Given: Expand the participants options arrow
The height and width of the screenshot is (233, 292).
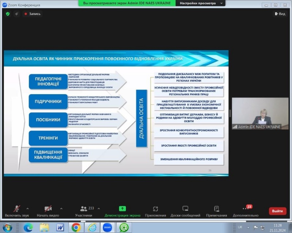Looking at the screenshot, I should (x=99, y=208).
